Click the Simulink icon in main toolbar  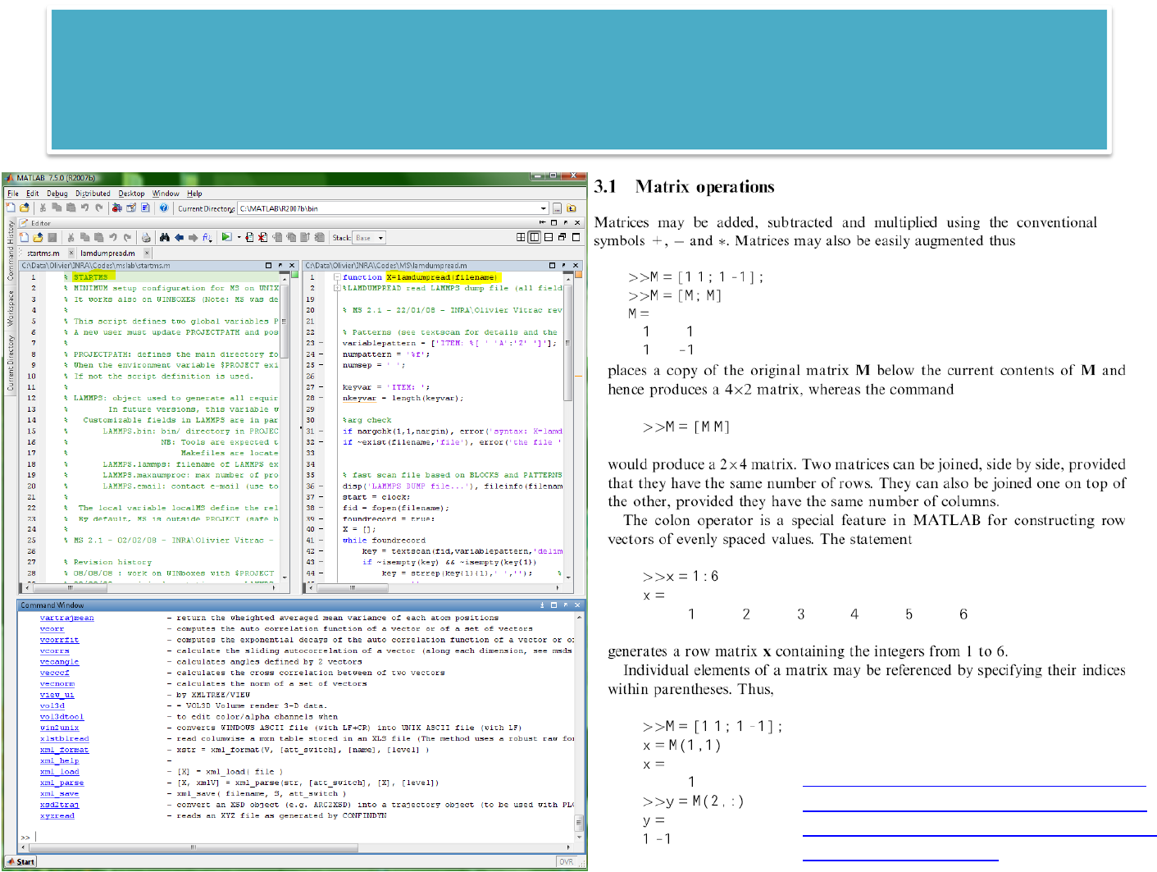(x=117, y=208)
